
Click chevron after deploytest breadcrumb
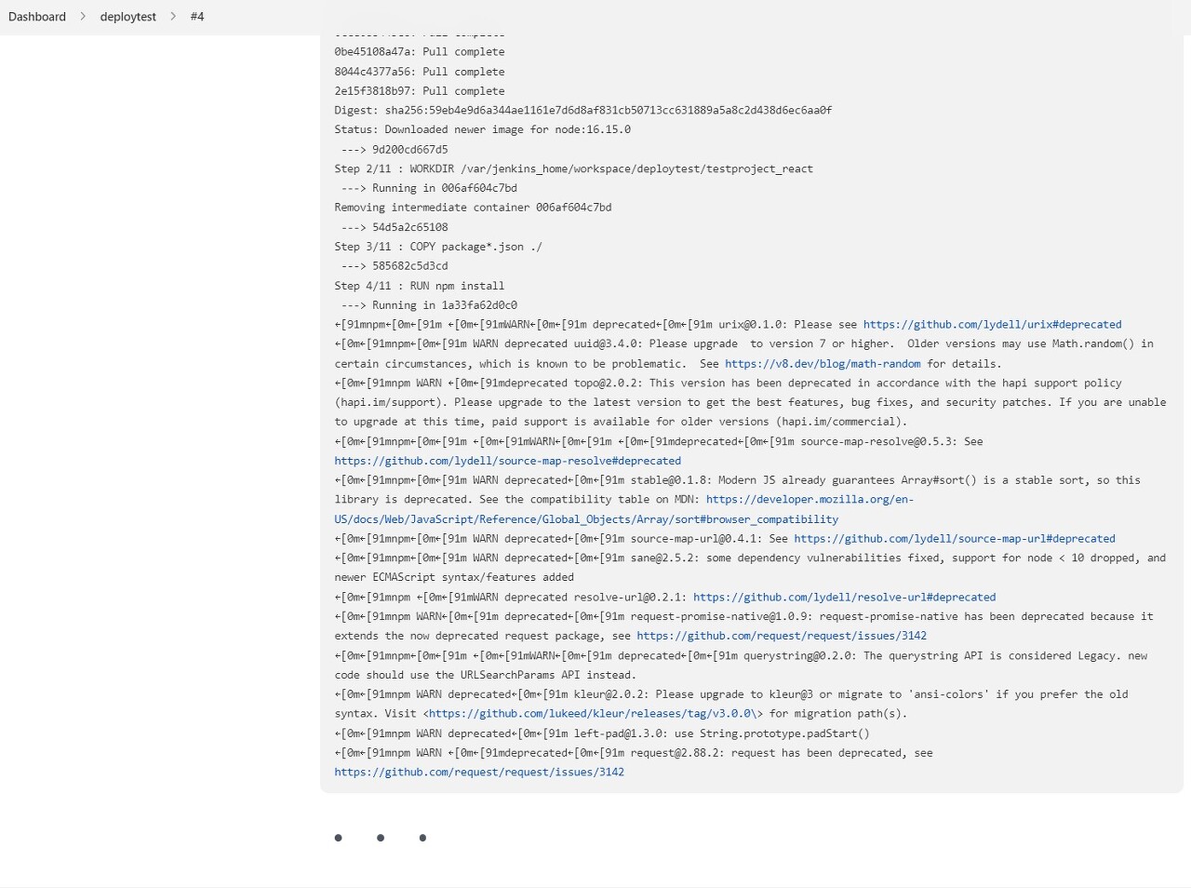coord(173,17)
